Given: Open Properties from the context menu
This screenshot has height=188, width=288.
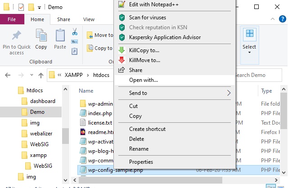Looking at the screenshot, I should pos(175,162).
